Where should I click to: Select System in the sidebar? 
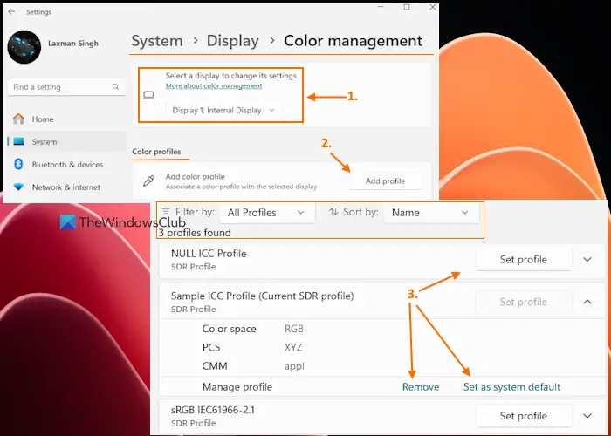pos(66,141)
